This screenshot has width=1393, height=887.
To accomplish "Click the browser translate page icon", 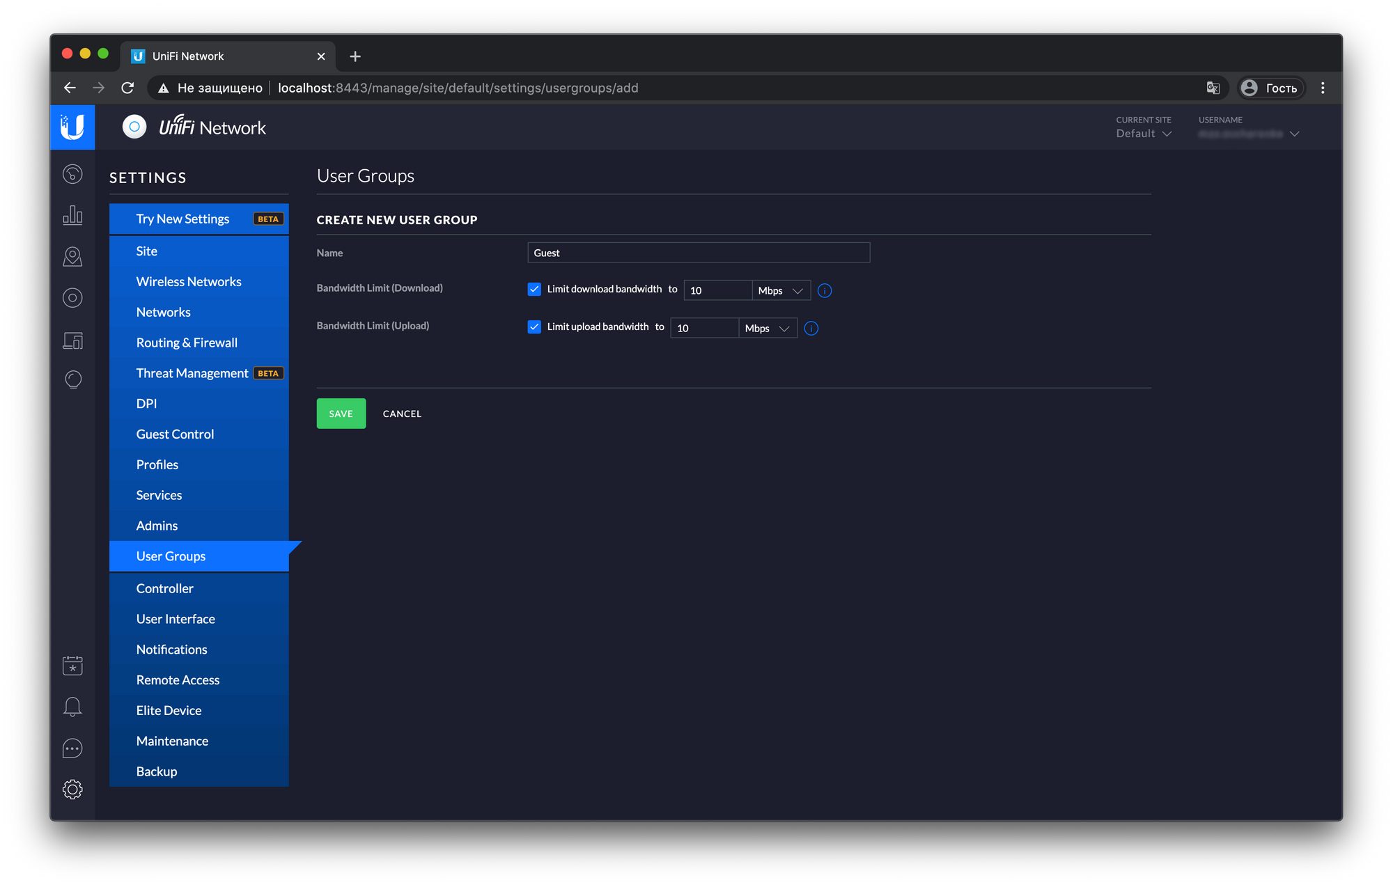I will 1213,88.
